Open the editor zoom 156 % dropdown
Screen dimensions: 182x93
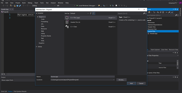click(x=7, y=74)
